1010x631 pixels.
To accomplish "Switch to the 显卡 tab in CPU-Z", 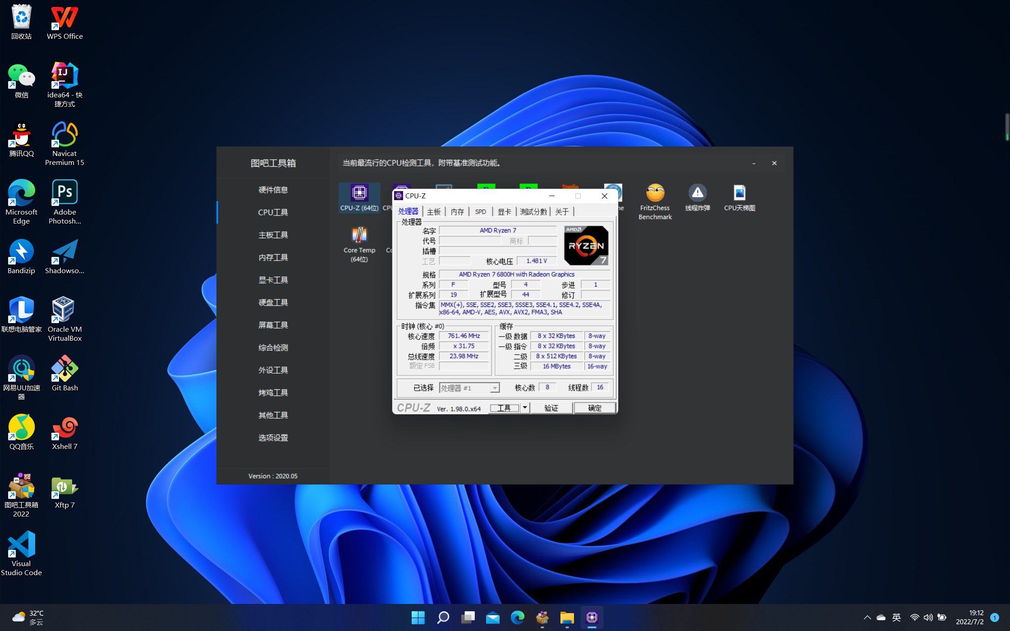I will [x=504, y=212].
